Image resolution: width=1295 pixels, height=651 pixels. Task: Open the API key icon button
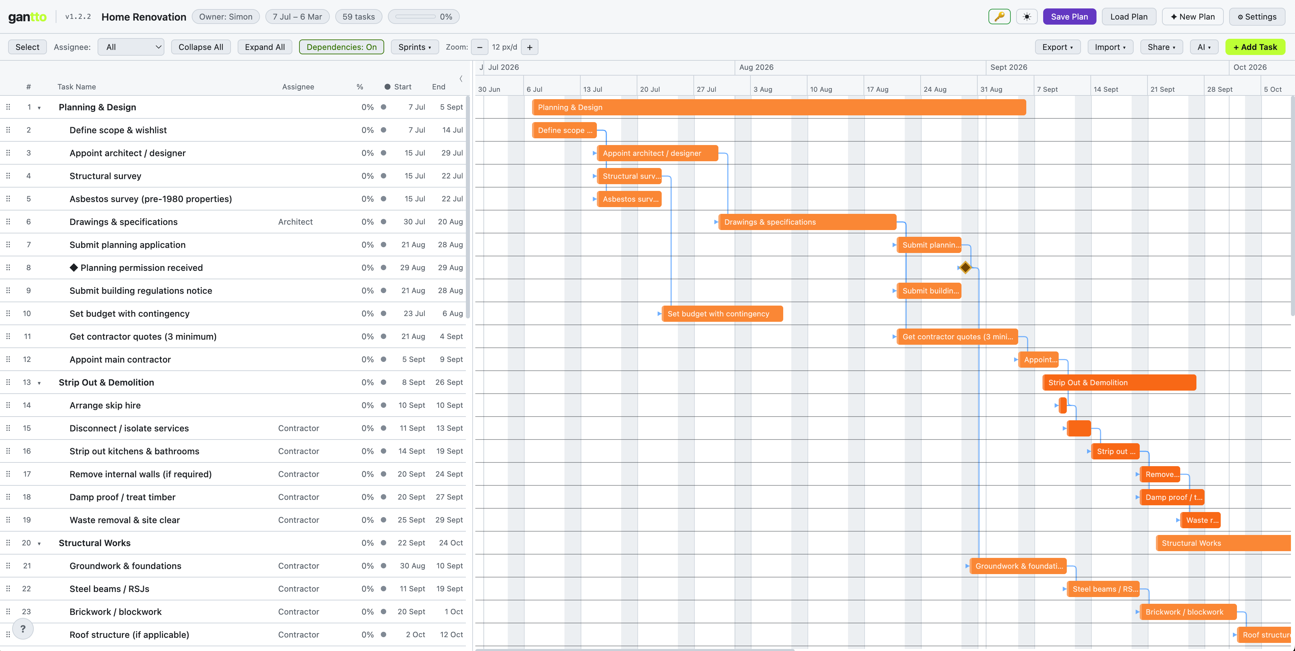[999, 17]
